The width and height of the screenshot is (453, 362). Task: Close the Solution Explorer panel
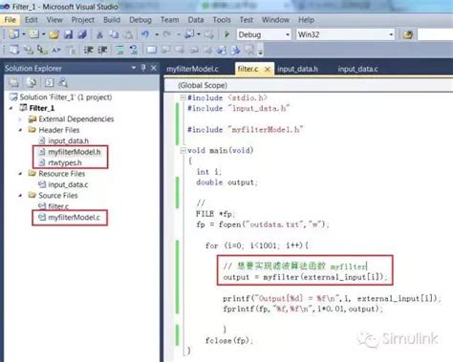pos(154,68)
